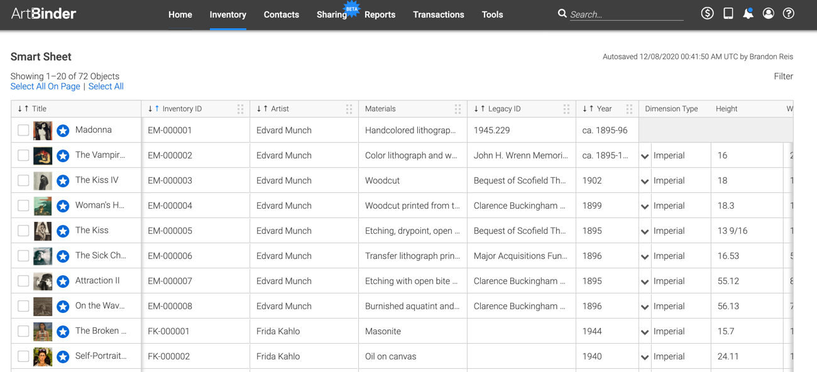
Task: Click Select All On Page link
Action: [45, 87]
